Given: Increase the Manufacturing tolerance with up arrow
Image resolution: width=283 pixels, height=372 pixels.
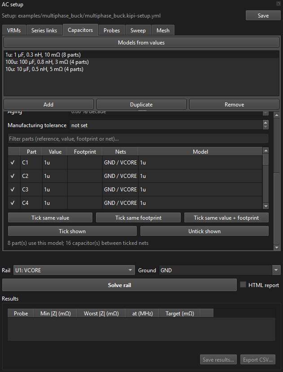Looking at the screenshot, I should (x=266, y=123).
